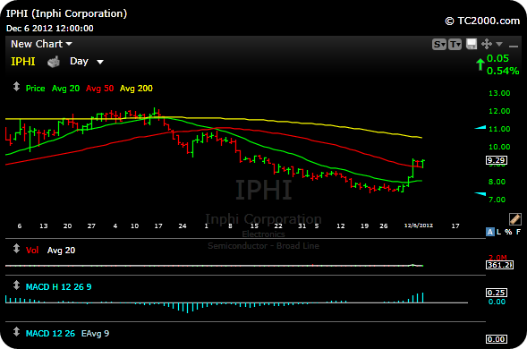The width and height of the screenshot is (527, 349).
Task: Click the 12/6/2012 date marker on axis
Action: (x=419, y=226)
